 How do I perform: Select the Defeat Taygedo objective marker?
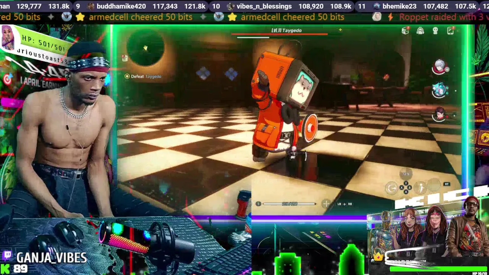tap(127, 76)
